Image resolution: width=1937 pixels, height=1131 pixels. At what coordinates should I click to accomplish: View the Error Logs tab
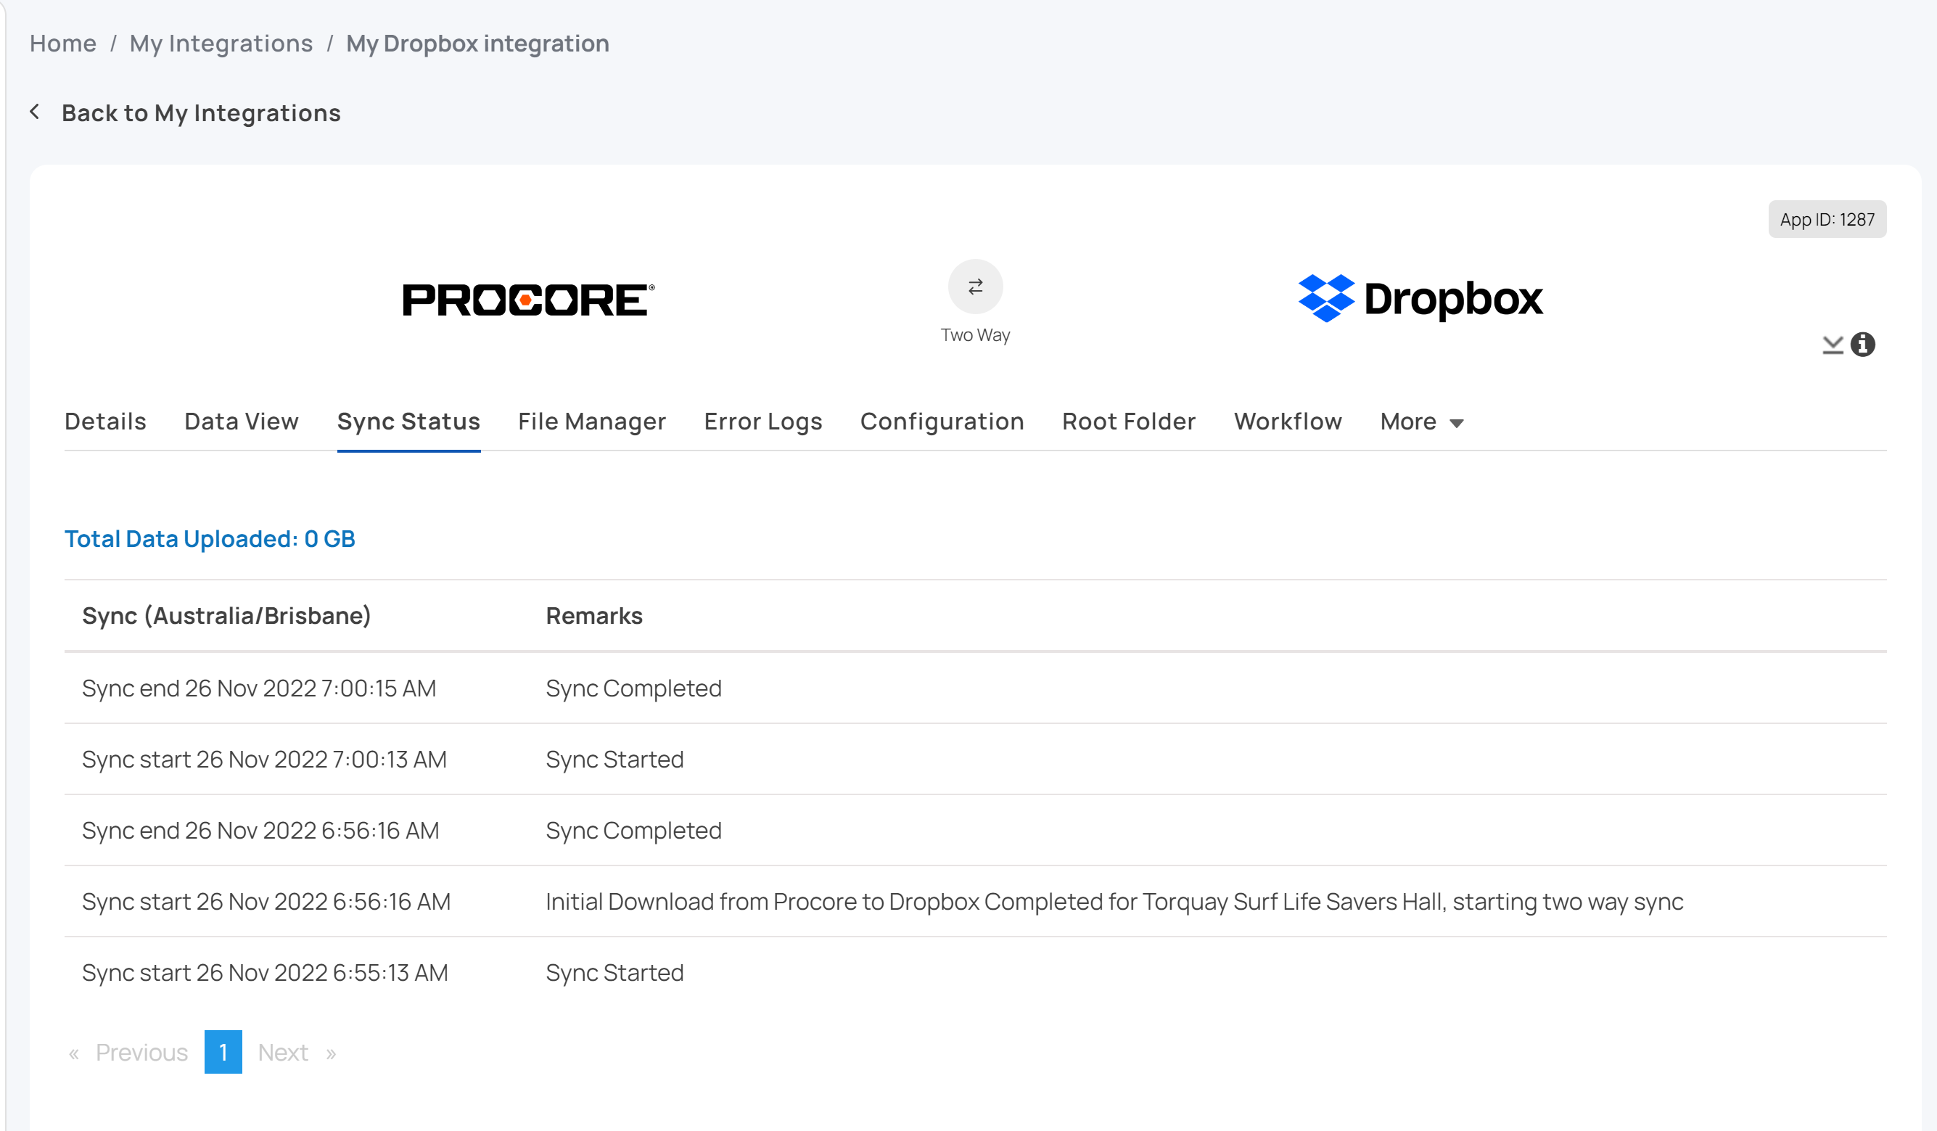click(x=763, y=421)
